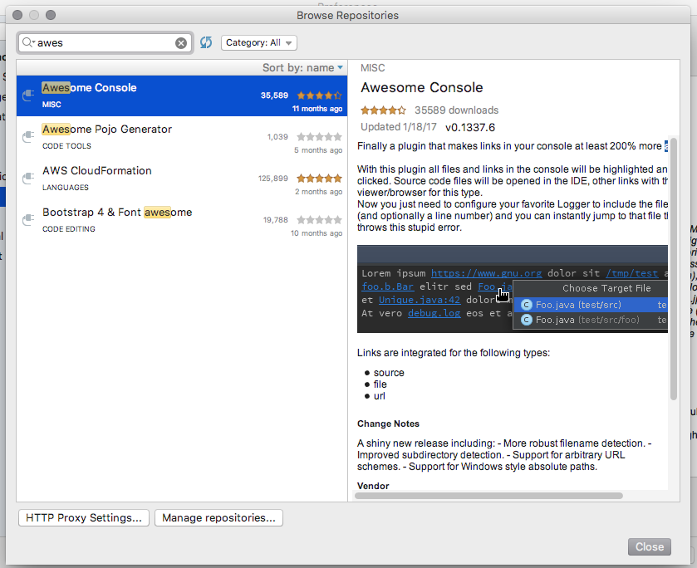The image size is (697, 568).
Task: Click the search magnifier icon
Action: pos(27,42)
